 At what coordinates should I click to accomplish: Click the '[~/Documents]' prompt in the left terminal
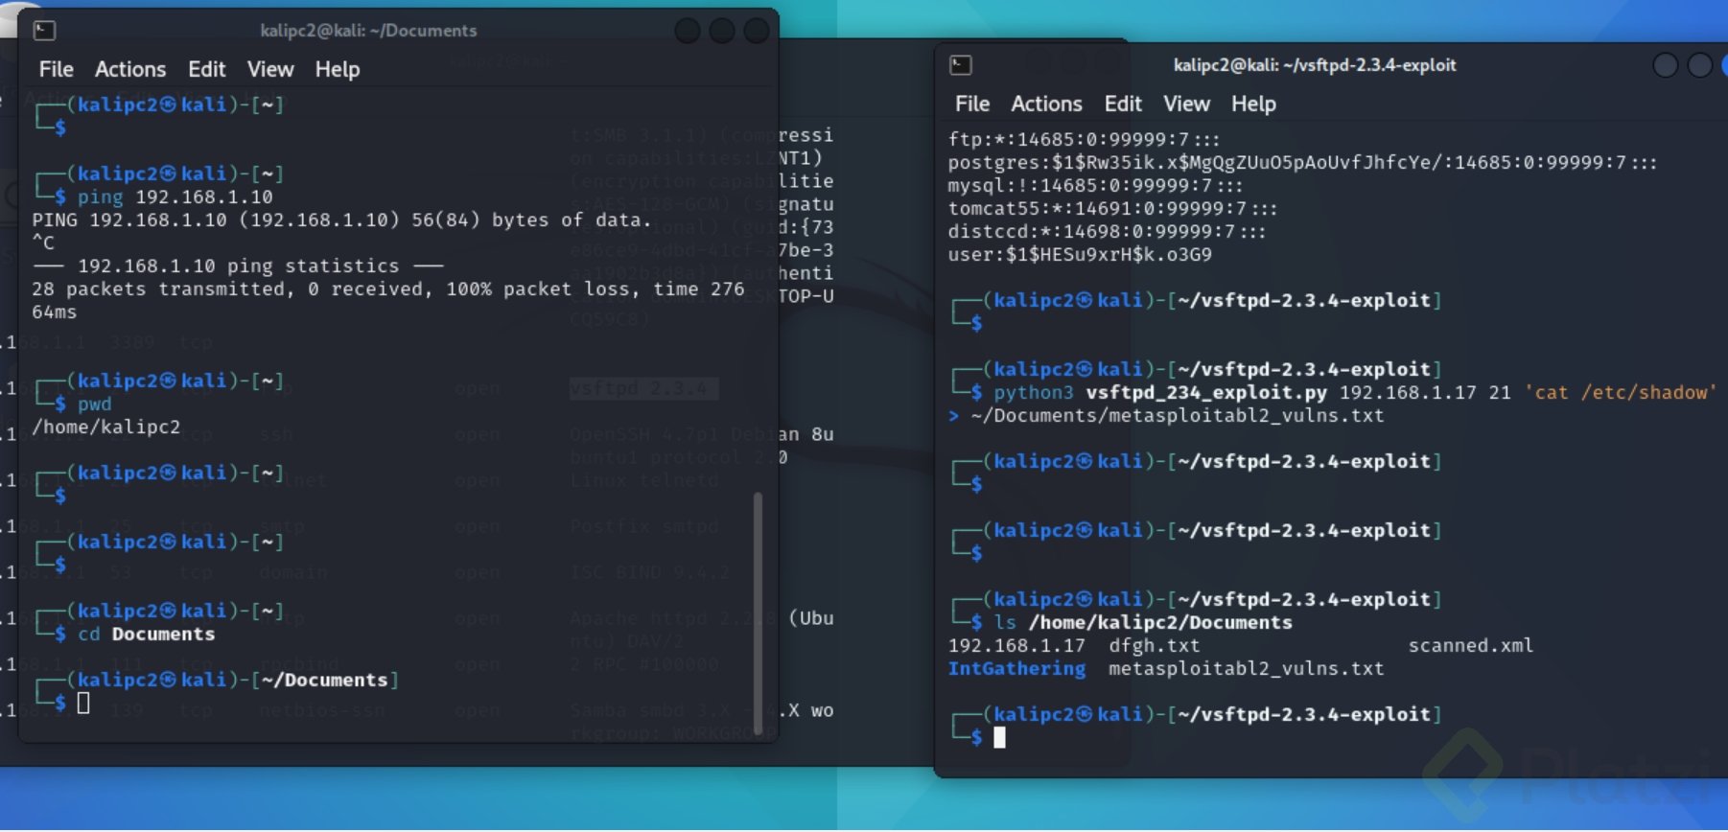pos(326,680)
